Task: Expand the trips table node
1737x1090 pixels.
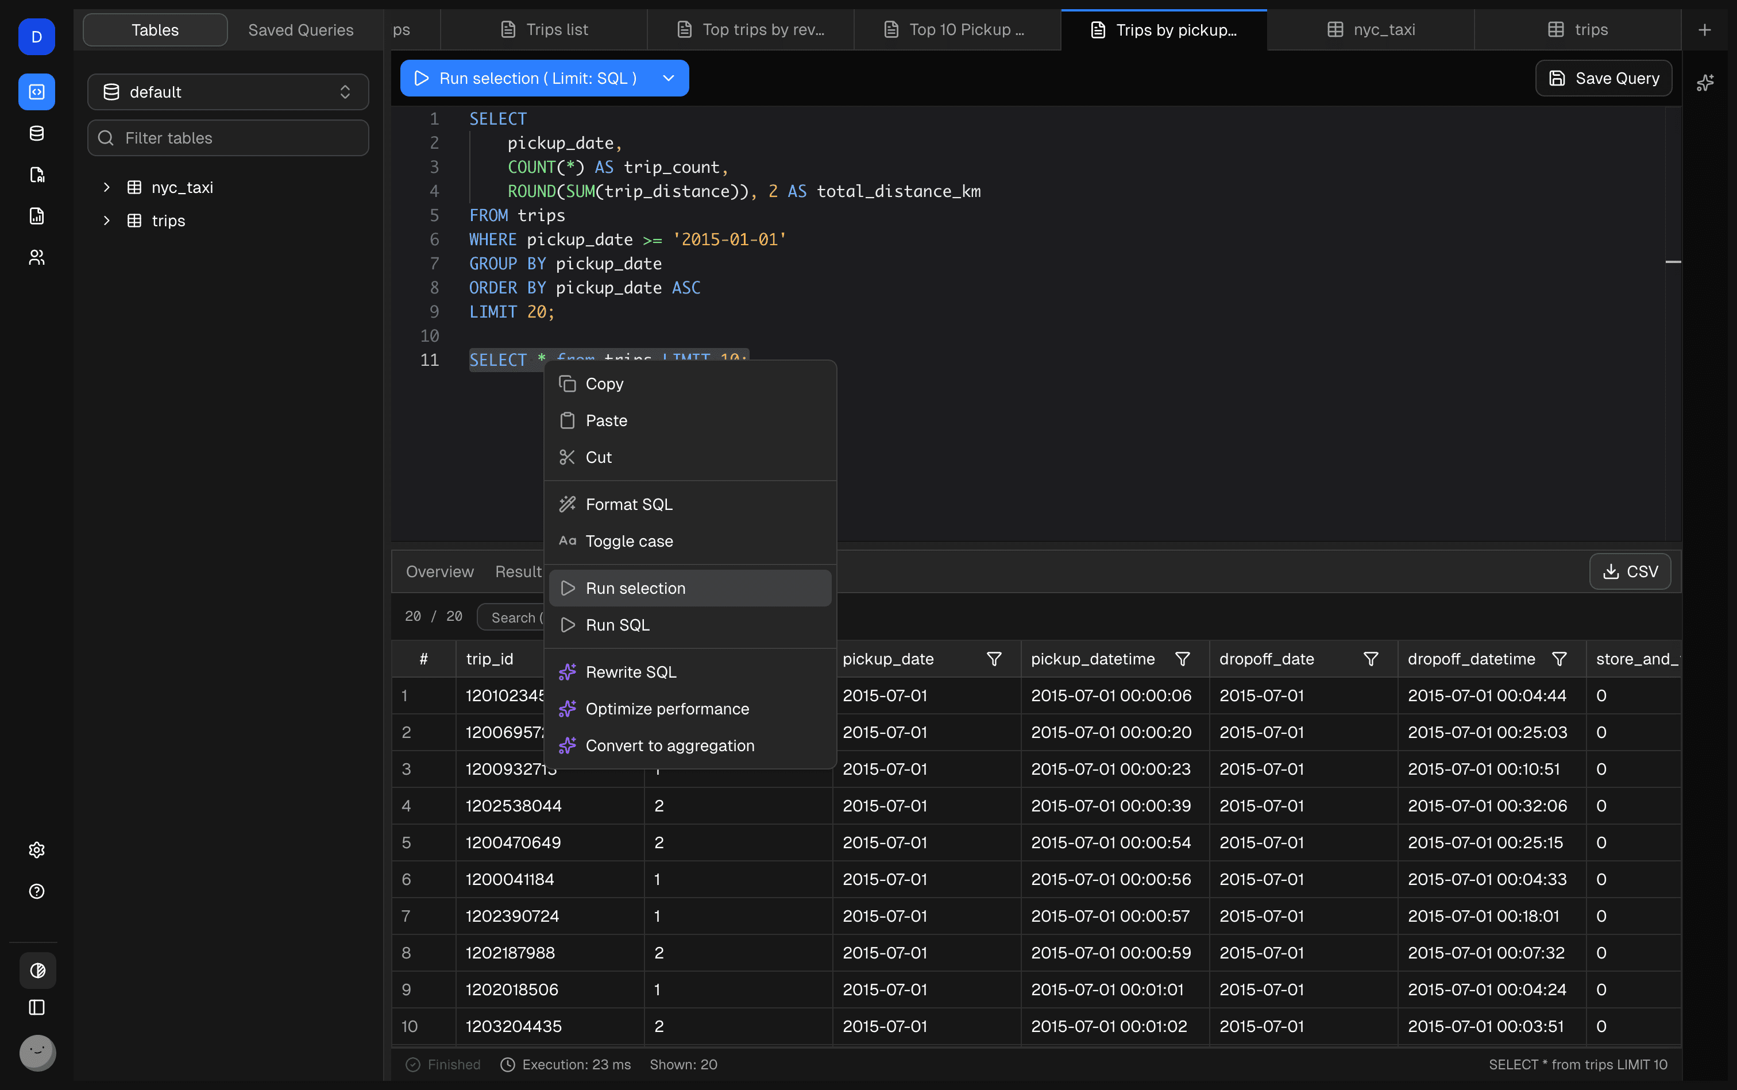Action: coord(107,221)
